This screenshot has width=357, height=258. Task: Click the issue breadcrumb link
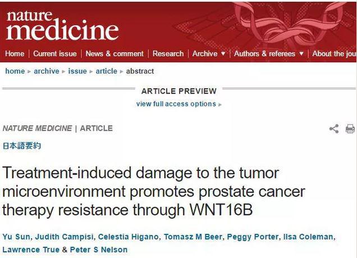77,71
